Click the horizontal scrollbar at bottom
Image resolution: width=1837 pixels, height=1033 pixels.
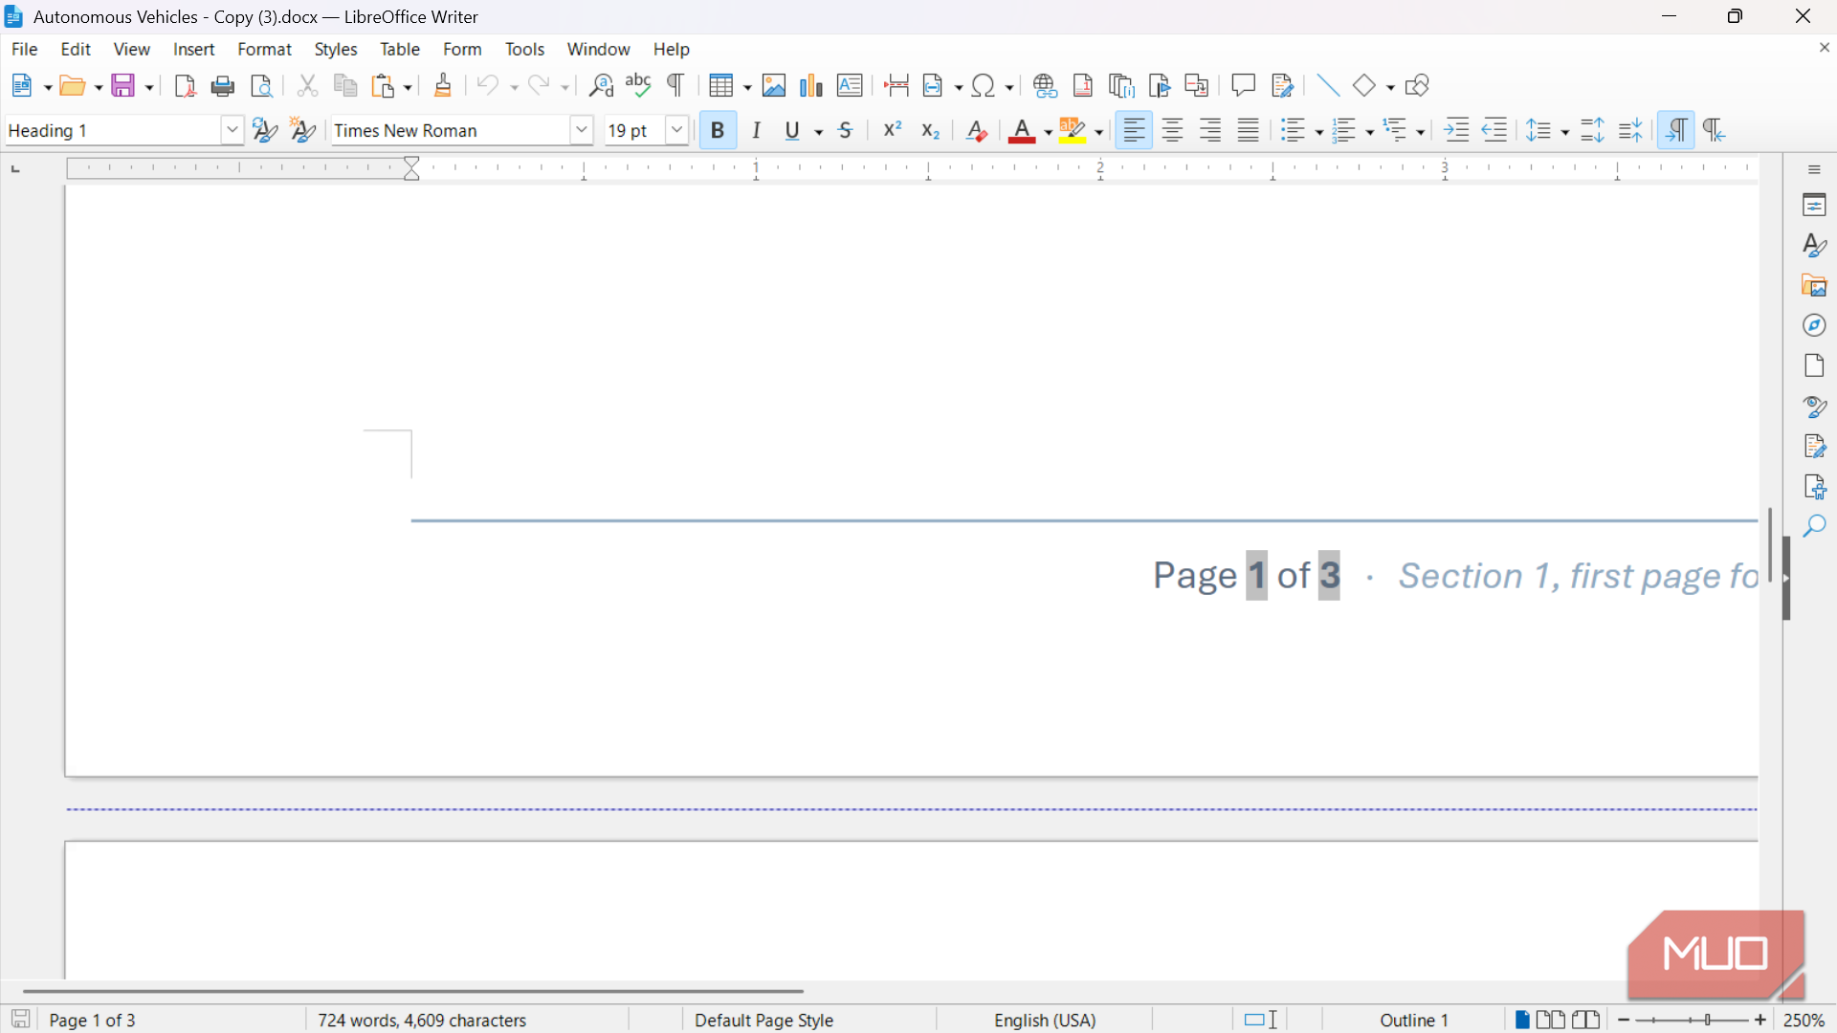pyautogui.click(x=413, y=992)
